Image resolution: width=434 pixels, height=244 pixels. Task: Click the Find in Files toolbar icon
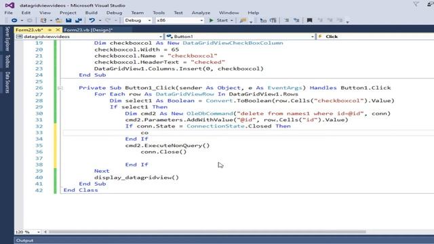[243, 20]
